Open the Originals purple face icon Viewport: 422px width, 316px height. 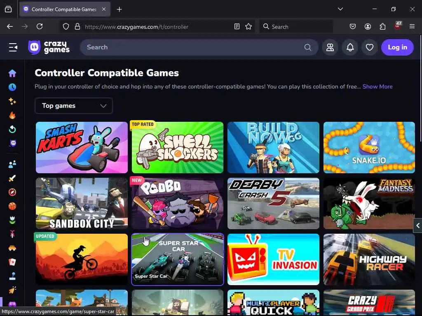click(12, 143)
